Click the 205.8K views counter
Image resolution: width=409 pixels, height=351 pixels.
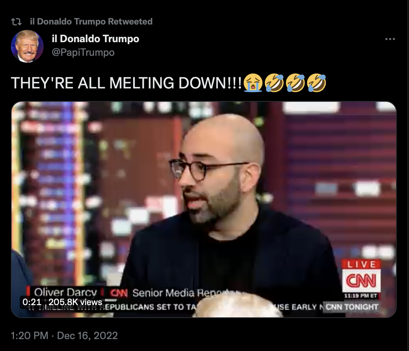[75, 302]
